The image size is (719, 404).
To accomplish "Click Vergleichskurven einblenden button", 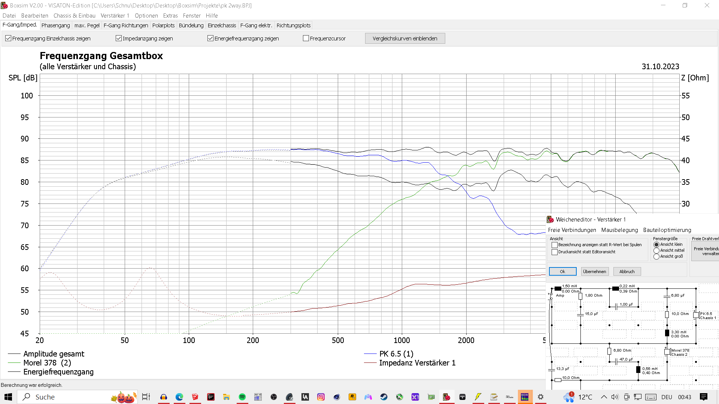I will [405, 38].
